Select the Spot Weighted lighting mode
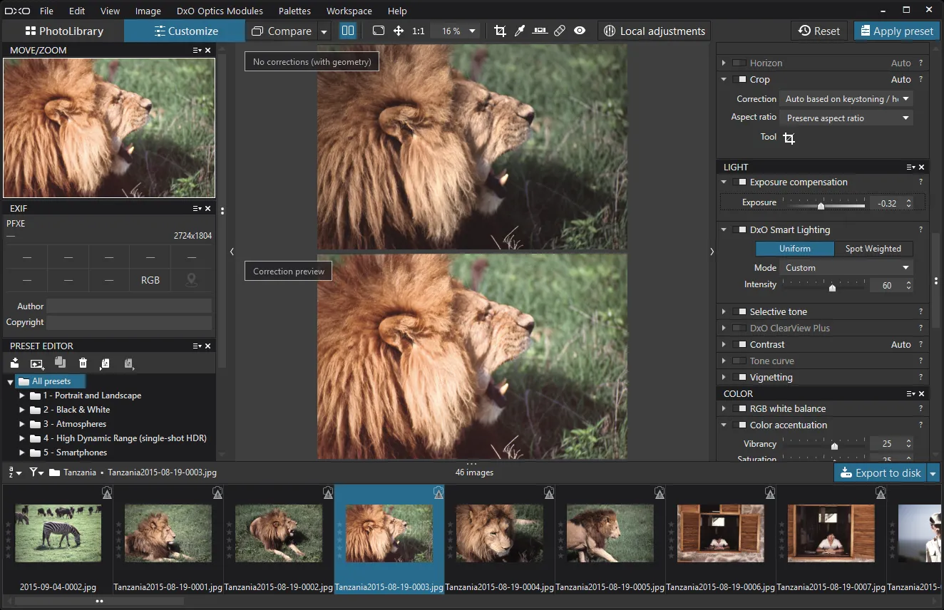 [873, 249]
